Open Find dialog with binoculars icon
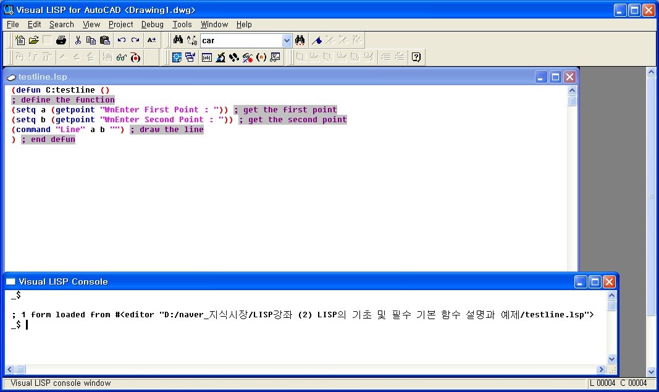The image size is (659, 392). pyautogui.click(x=178, y=40)
